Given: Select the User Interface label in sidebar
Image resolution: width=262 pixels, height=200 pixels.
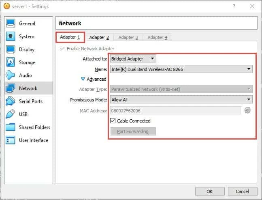Looking at the screenshot, I should tap(34, 140).
